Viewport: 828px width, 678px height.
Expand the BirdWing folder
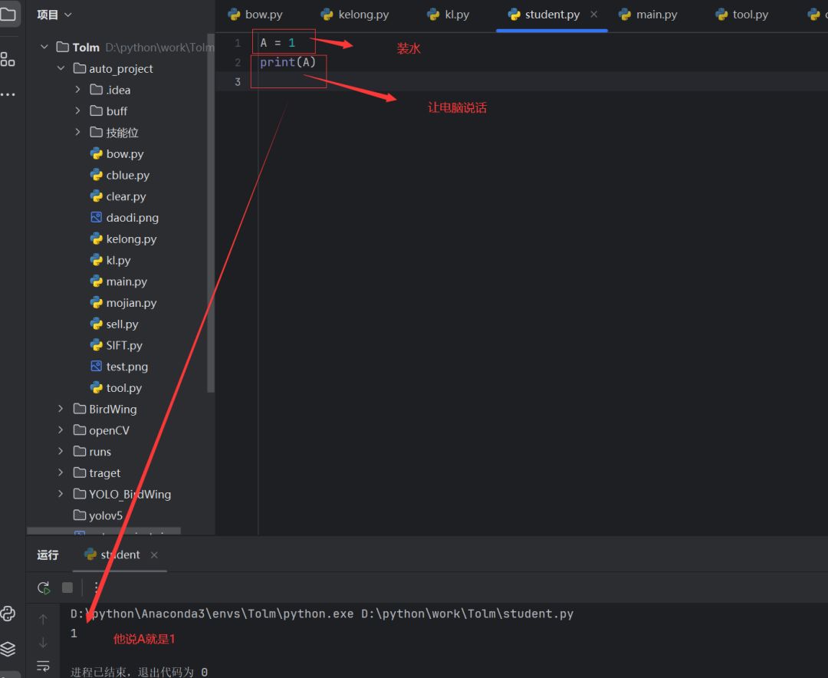[x=61, y=409]
